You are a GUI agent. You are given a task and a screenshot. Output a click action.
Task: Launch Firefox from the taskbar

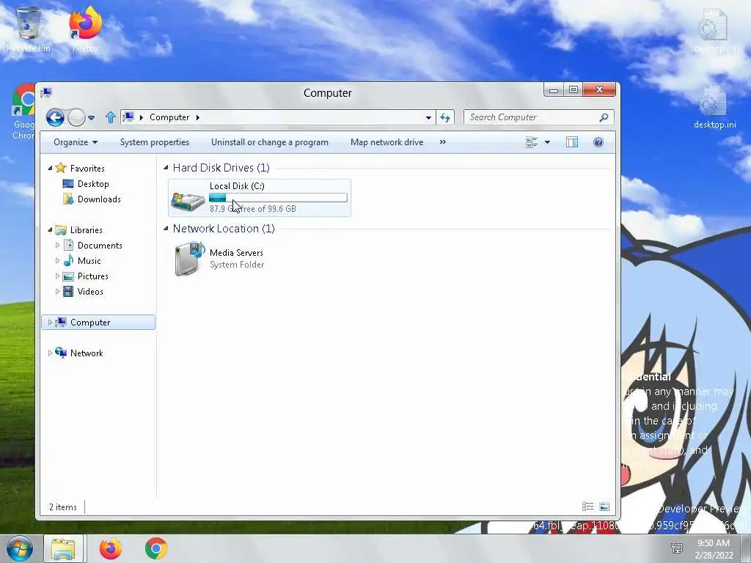(x=111, y=548)
